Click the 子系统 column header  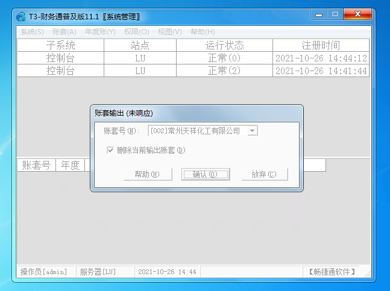60,45
